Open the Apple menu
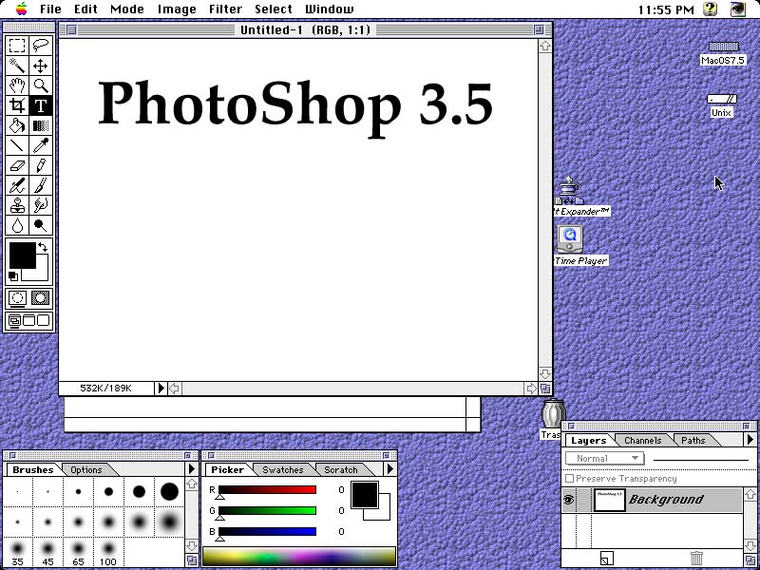Viewport: 760px width, 570px height. [21, 9]
